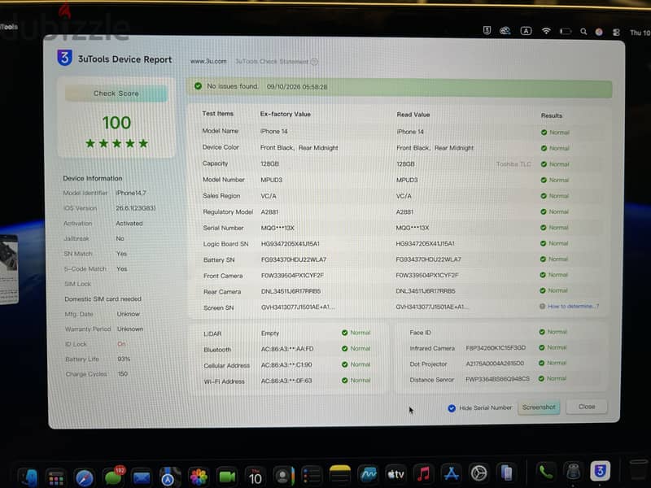Open Control Center from menu bar

(x=616, y=32)
